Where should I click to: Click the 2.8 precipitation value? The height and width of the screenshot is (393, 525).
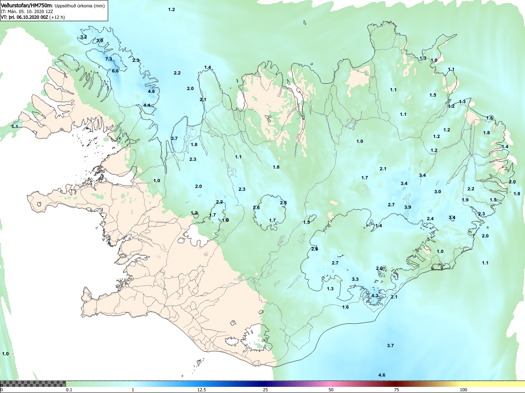315,249
